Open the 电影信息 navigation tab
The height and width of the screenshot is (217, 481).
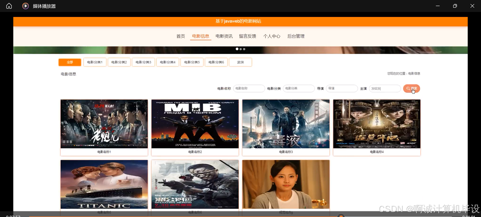[201, 36]
